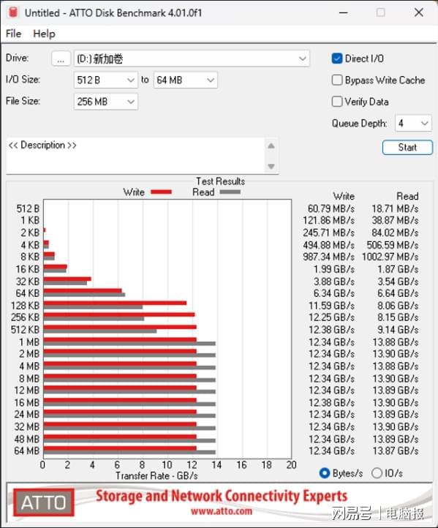Enable Bypass Write Cache
Viewport: 438px width, 528px height.
[x=337, y=80]
